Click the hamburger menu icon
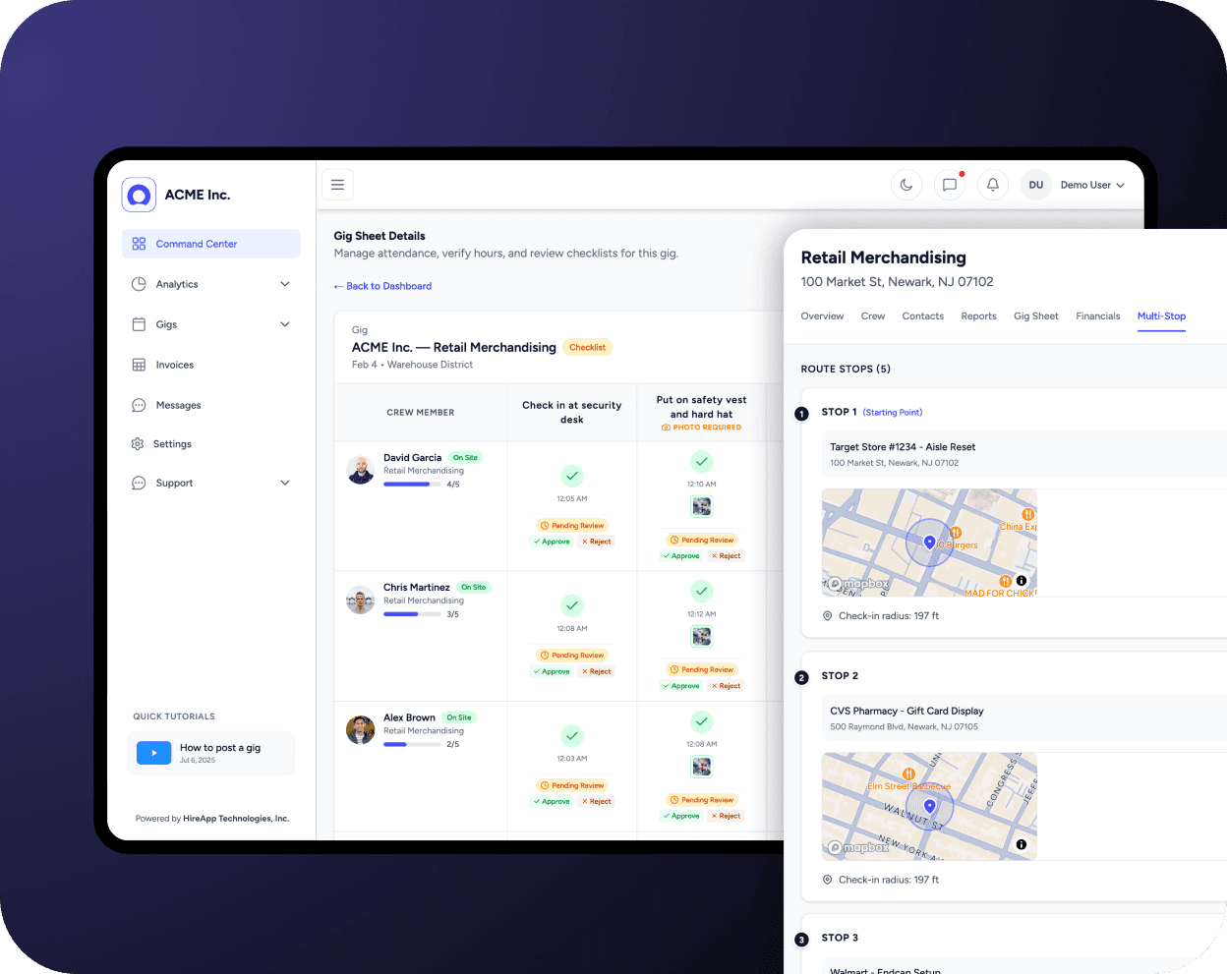 337,185
